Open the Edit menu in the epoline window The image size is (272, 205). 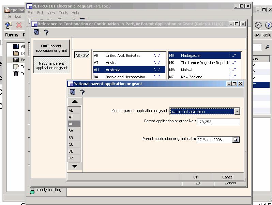point(18,16)
